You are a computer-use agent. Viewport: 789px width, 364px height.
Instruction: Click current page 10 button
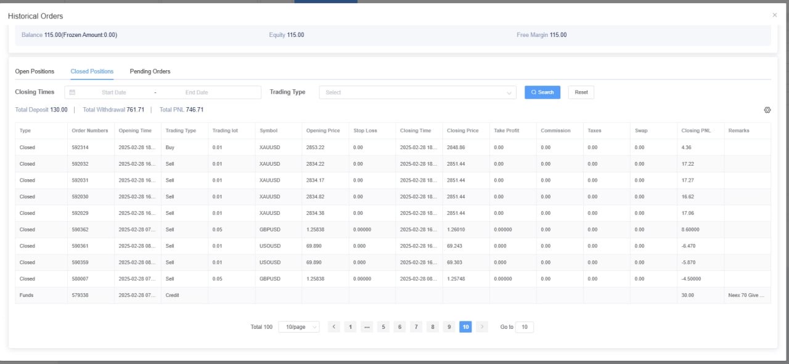tap(465, 327)
